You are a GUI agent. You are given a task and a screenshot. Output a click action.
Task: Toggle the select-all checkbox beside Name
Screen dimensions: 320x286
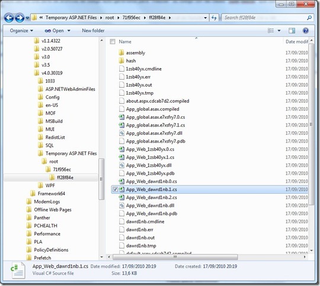click(x=113, y=41)
